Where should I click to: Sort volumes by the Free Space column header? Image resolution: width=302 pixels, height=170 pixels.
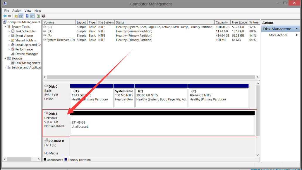[239, 22]
